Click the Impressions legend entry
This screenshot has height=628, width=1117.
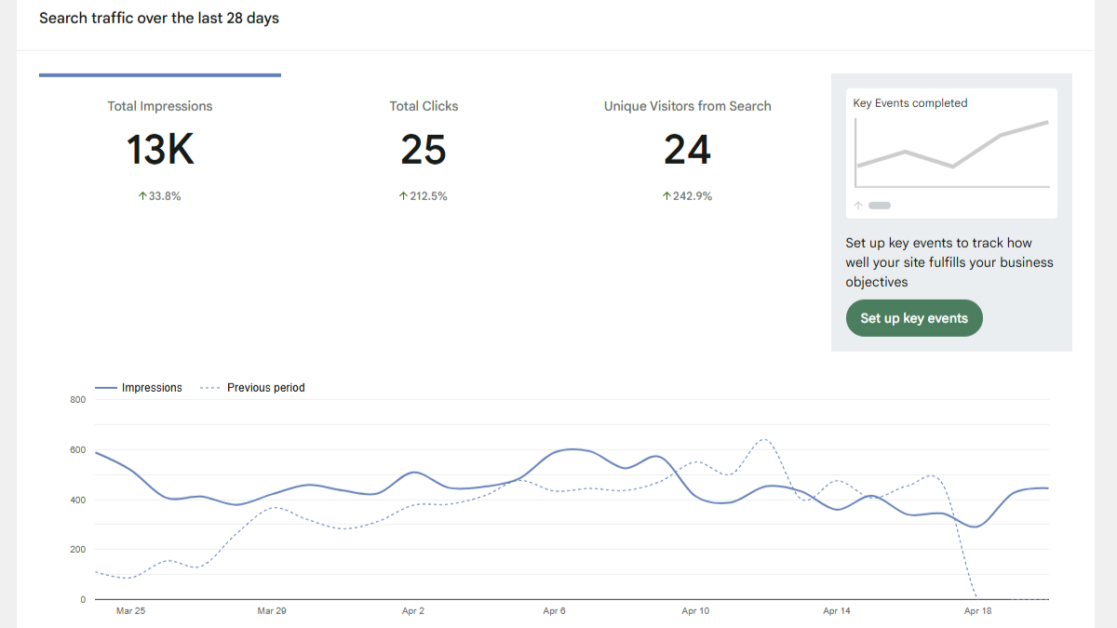pos(139,388)
